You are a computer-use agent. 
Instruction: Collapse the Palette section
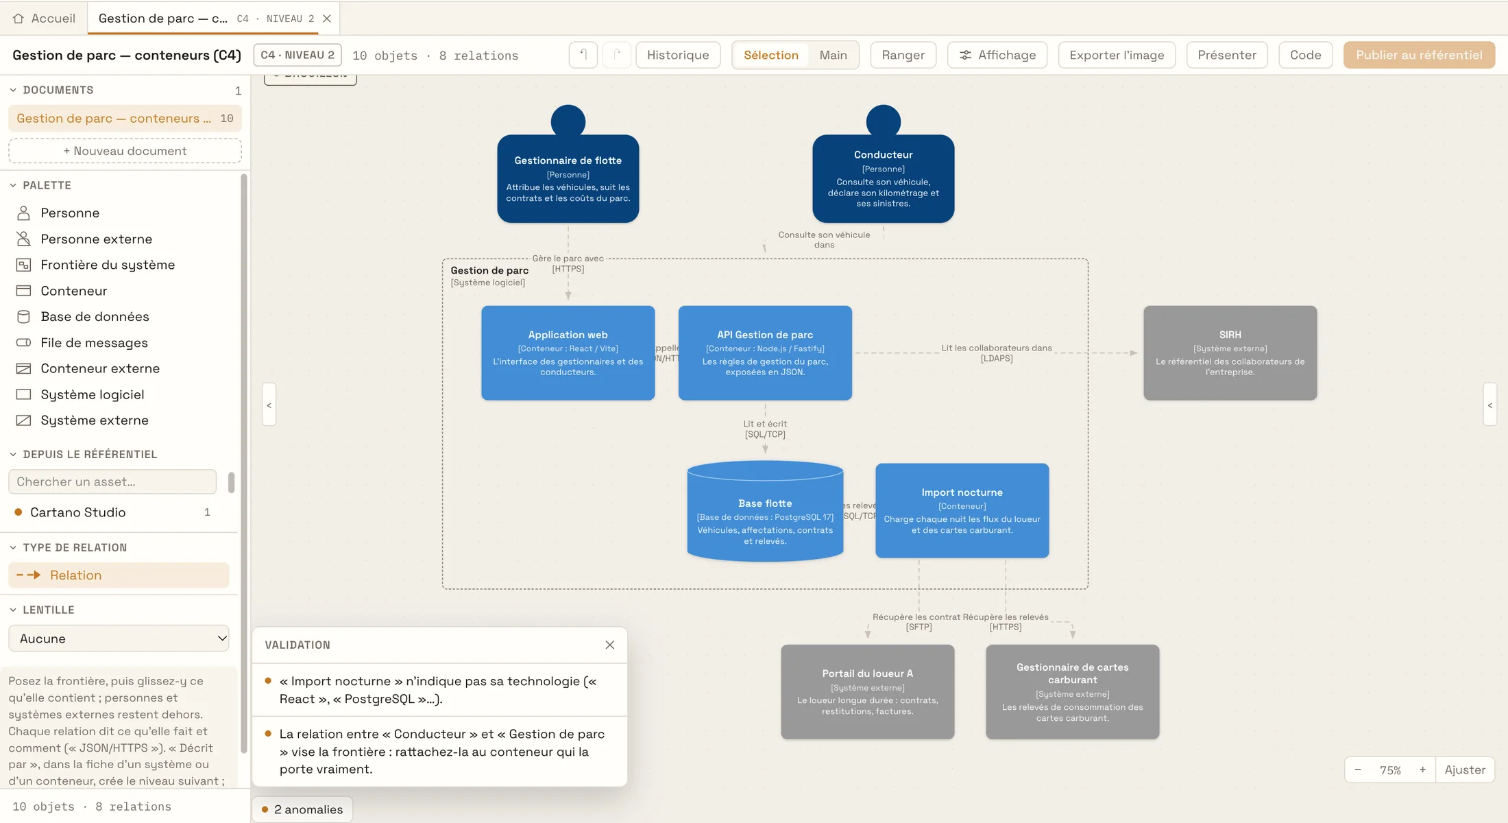click(x=13, y=185)
